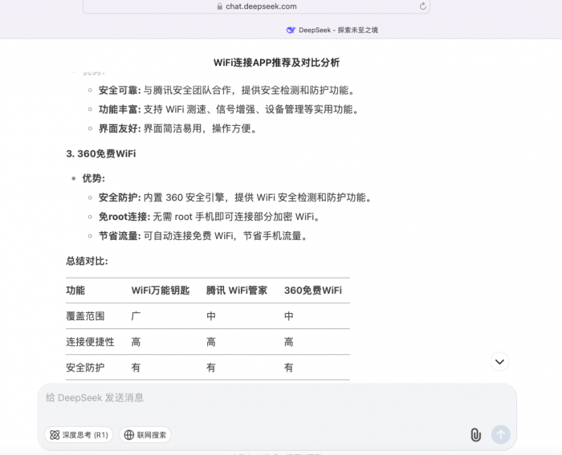This screenshot has height=455, width=562.
Task: Click the globe icon on 联网搜索
Action: click(129, 435)
